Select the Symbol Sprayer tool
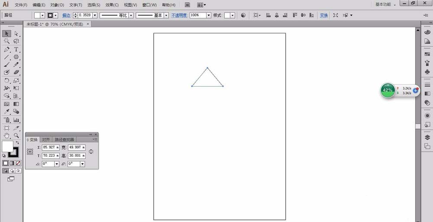 tap(6, 120)
